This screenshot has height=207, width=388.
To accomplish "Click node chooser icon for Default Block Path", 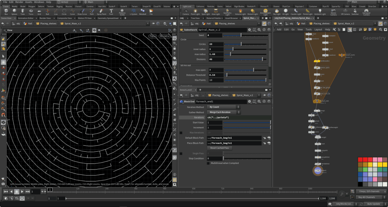I will pyautogui.click(x=269, y=138).
